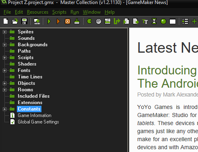Viewport: 198px width, 152px height.
Task: Select the Time Lines folder
Action: click(x=30, y=77)
